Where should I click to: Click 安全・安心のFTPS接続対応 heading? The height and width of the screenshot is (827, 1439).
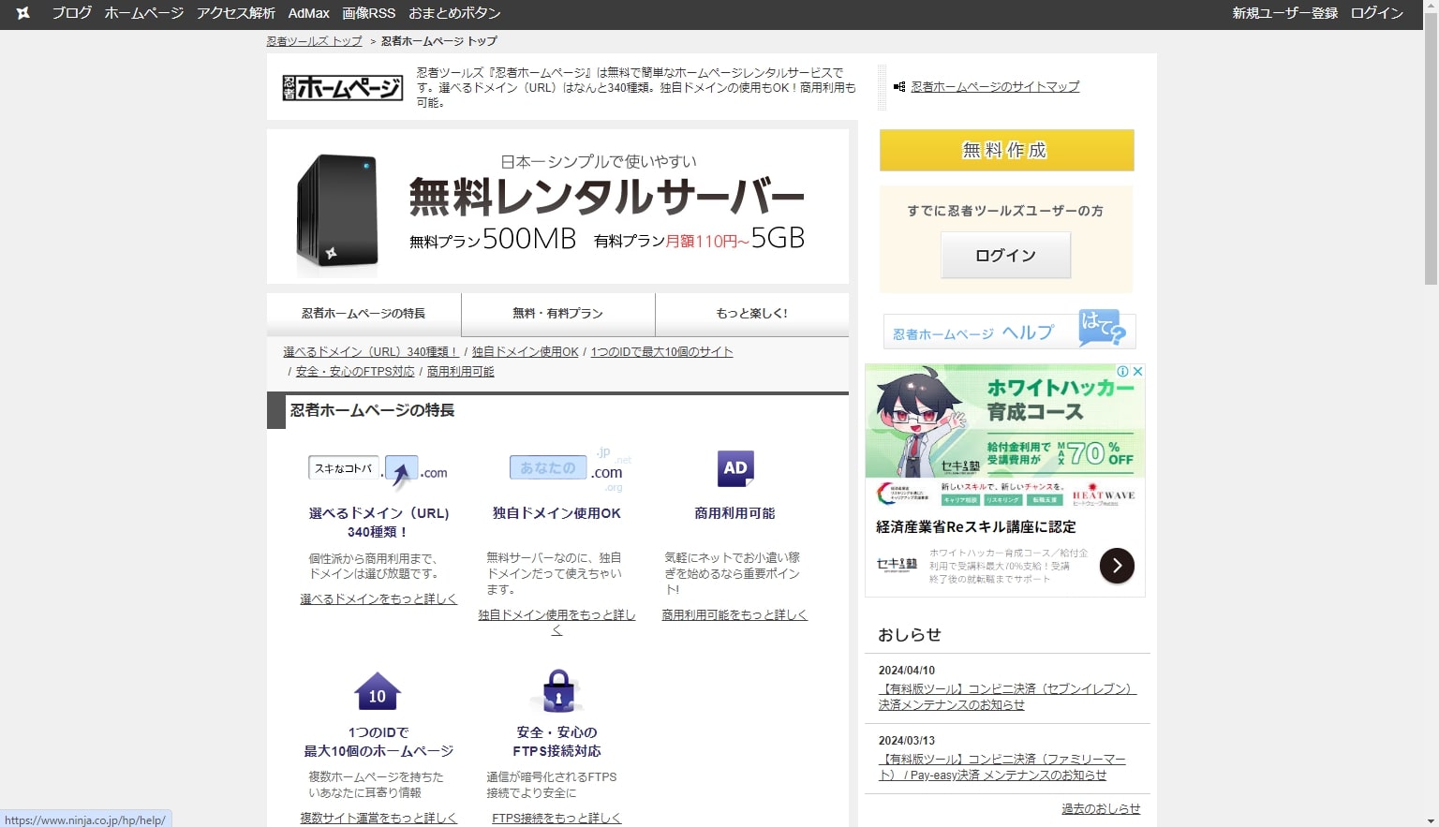coord(557,742)
